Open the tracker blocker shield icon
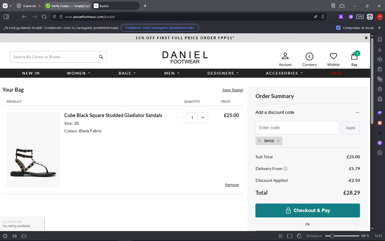The height and width of the screenshot is (241, 385). pyautogui.click(x=54, y=17)
